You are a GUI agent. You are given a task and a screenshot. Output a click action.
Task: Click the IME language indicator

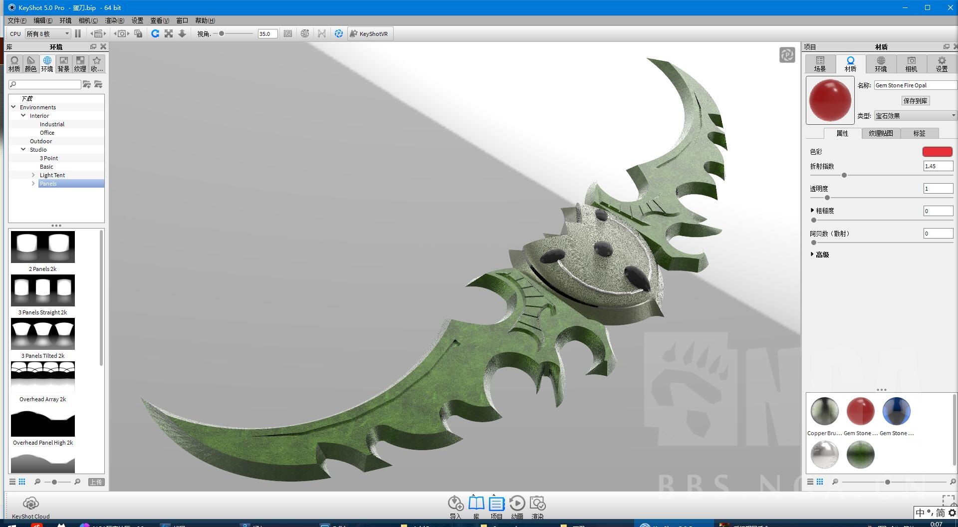(920, 513)
